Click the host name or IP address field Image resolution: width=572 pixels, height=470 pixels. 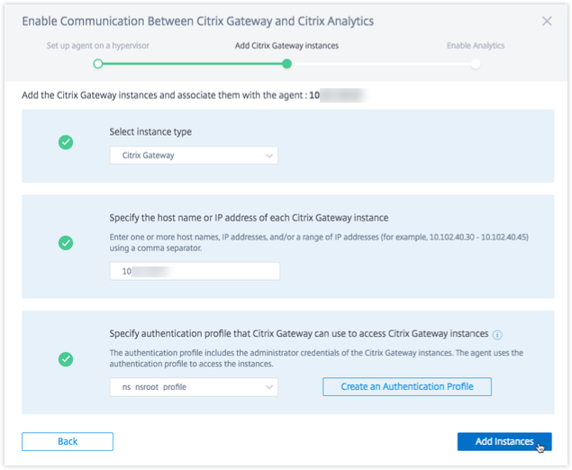click(194, 271)
